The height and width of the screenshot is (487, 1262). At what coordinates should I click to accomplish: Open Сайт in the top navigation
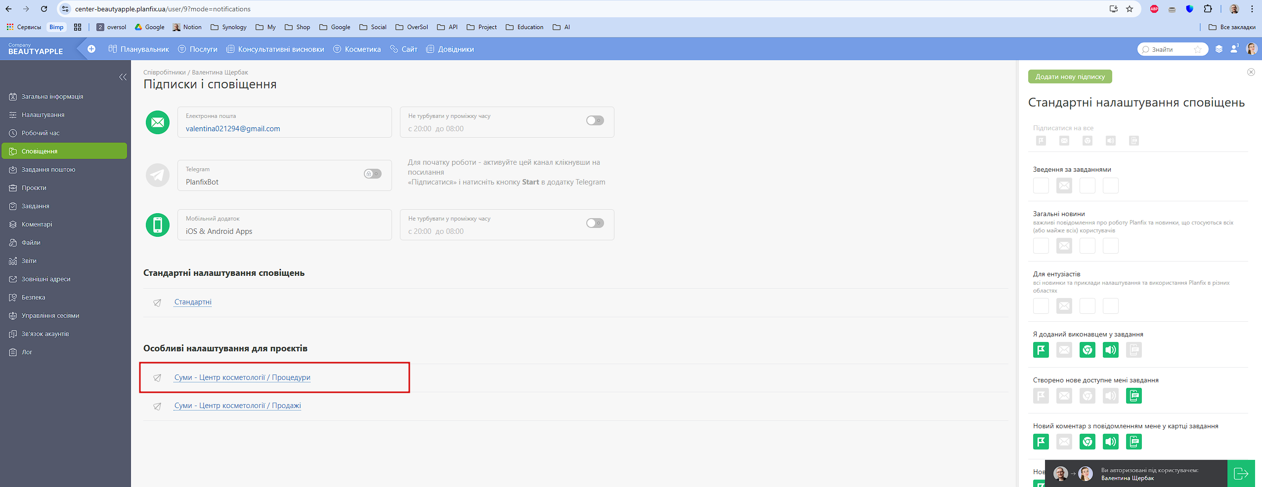pyautogui.click(x=404, y=49)
